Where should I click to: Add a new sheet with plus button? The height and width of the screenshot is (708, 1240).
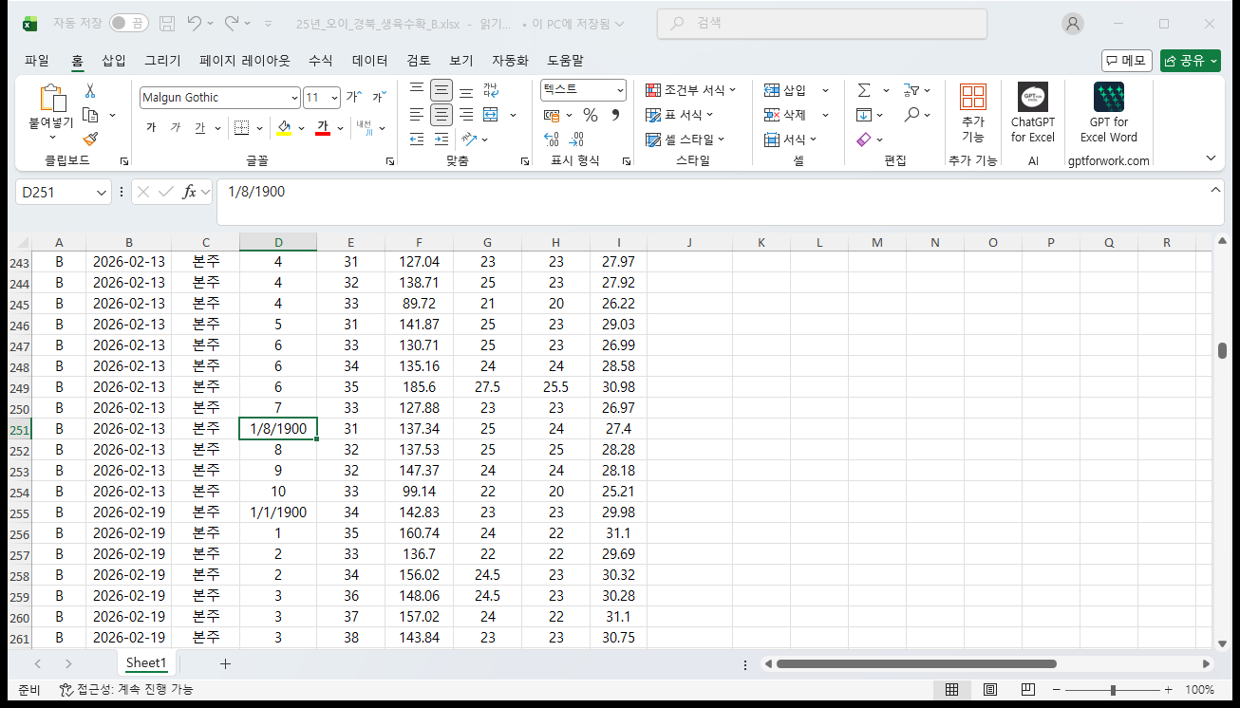coord(225,664)
